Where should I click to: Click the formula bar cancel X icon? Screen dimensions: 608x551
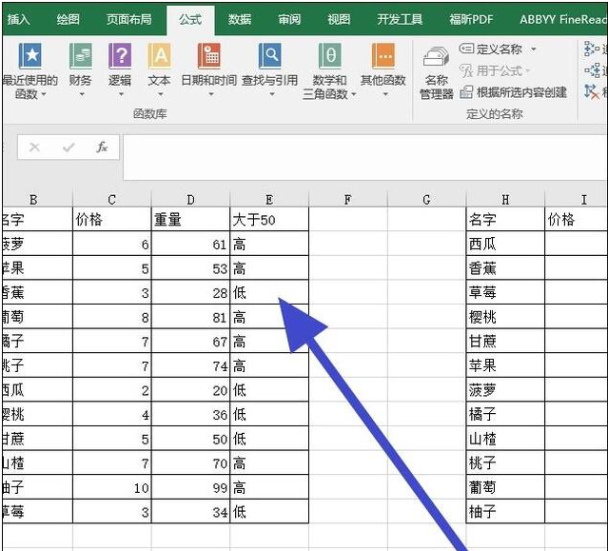34,147
